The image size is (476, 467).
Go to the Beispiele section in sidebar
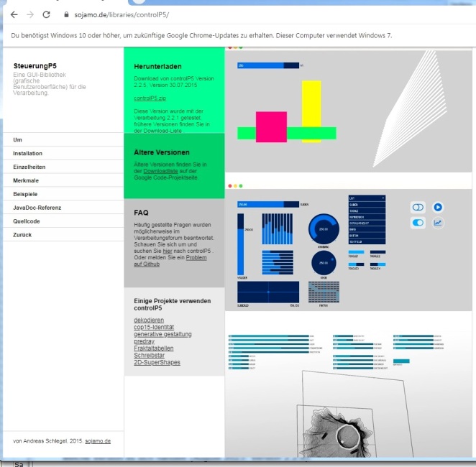[25, 194]
